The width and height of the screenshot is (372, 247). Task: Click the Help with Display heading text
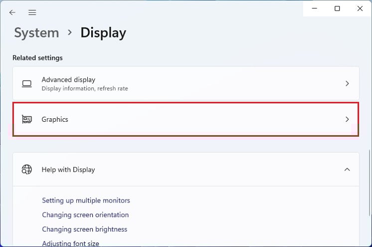tap(68, 170)
